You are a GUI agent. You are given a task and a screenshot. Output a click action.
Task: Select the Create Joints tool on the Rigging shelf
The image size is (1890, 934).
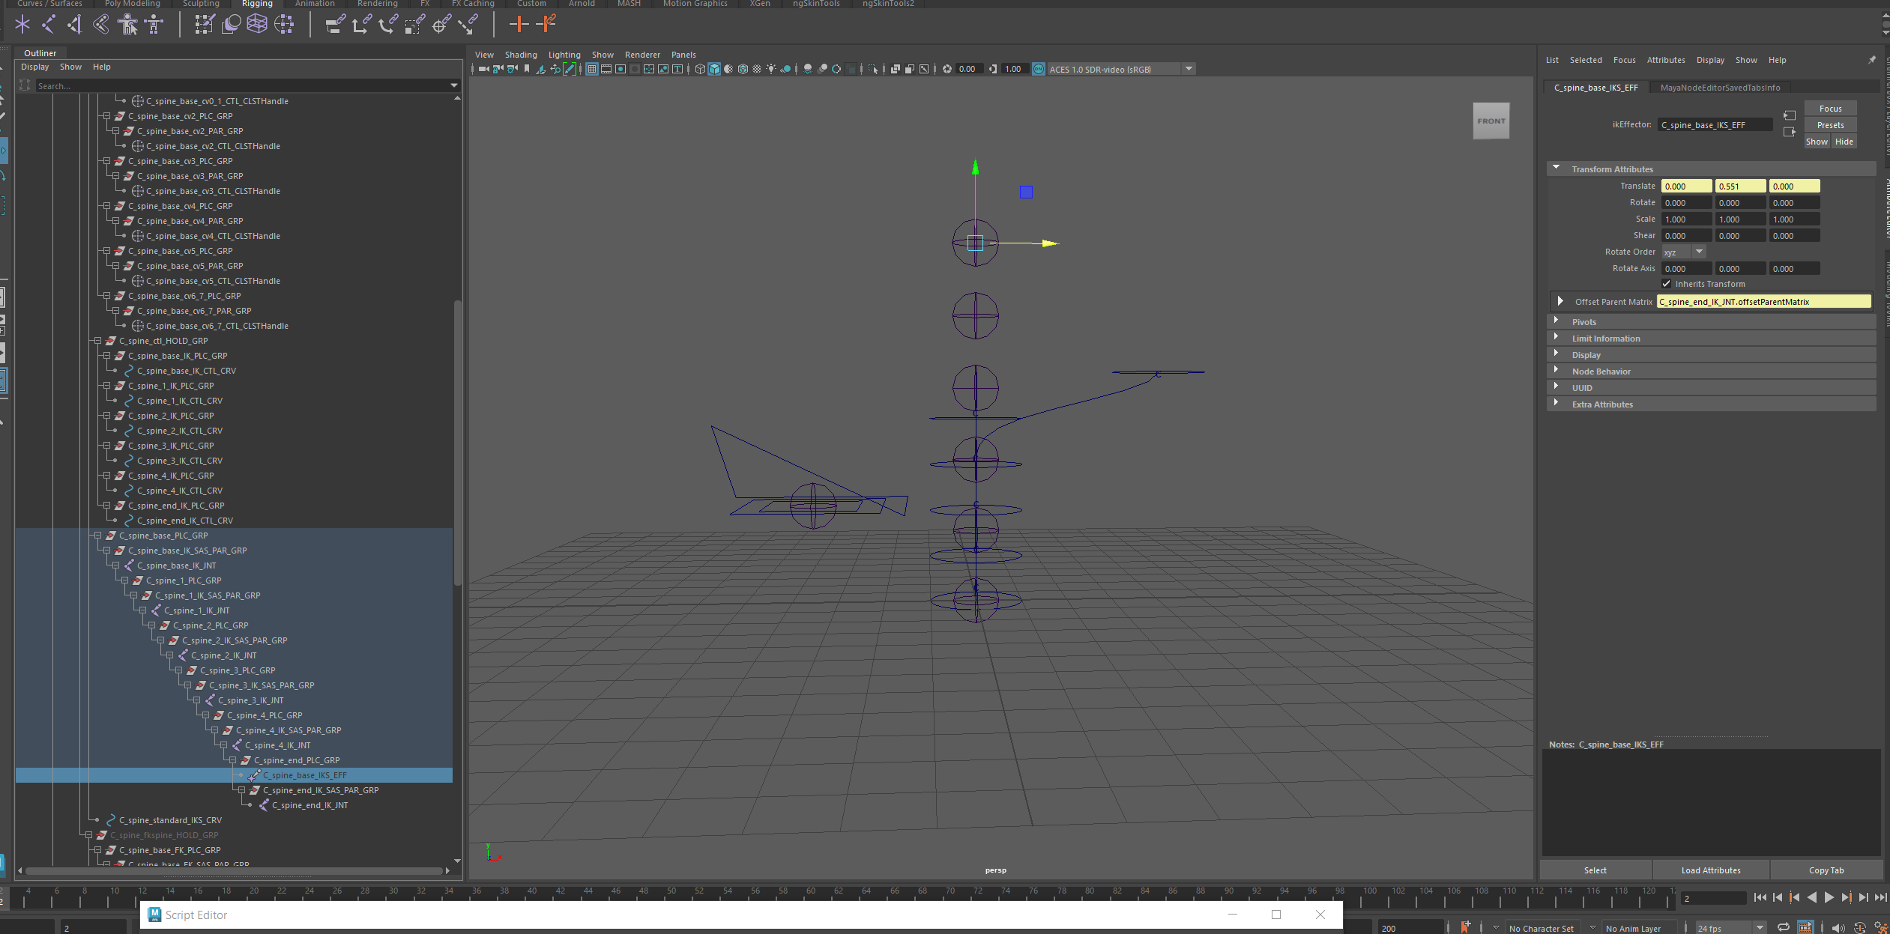[22, 24]
